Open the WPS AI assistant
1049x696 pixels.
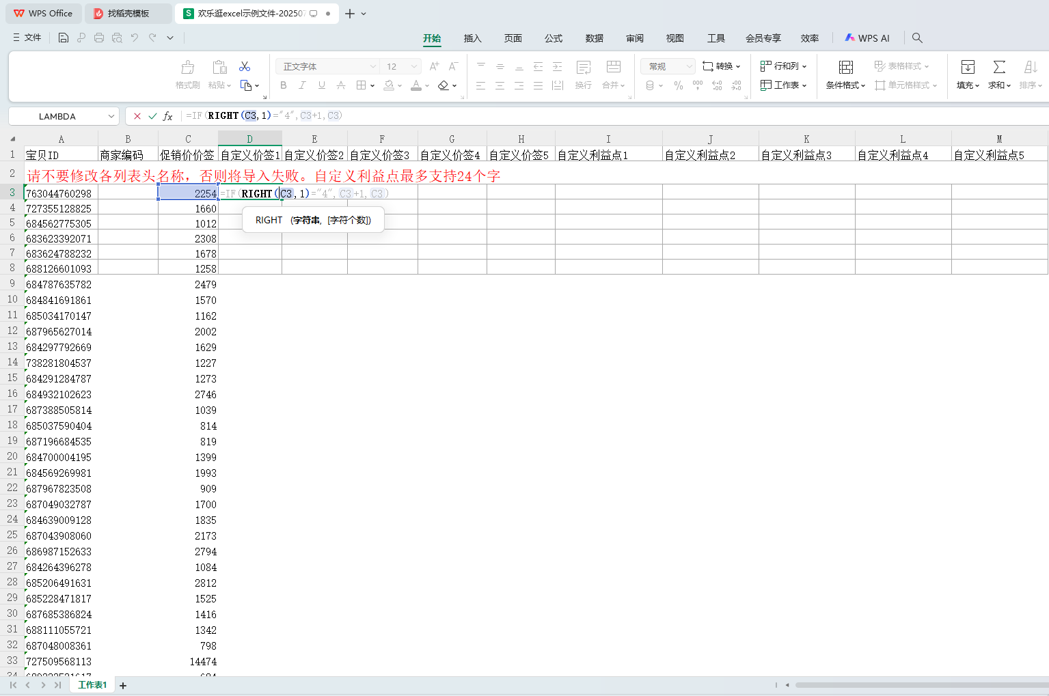(x=867, y=38)
